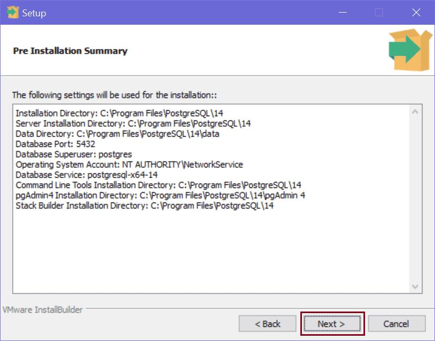Click the pgAdmin4 Installation Directory line
Image resolution: width=435 pixels, height=341 pixels.
coord(160,195)
